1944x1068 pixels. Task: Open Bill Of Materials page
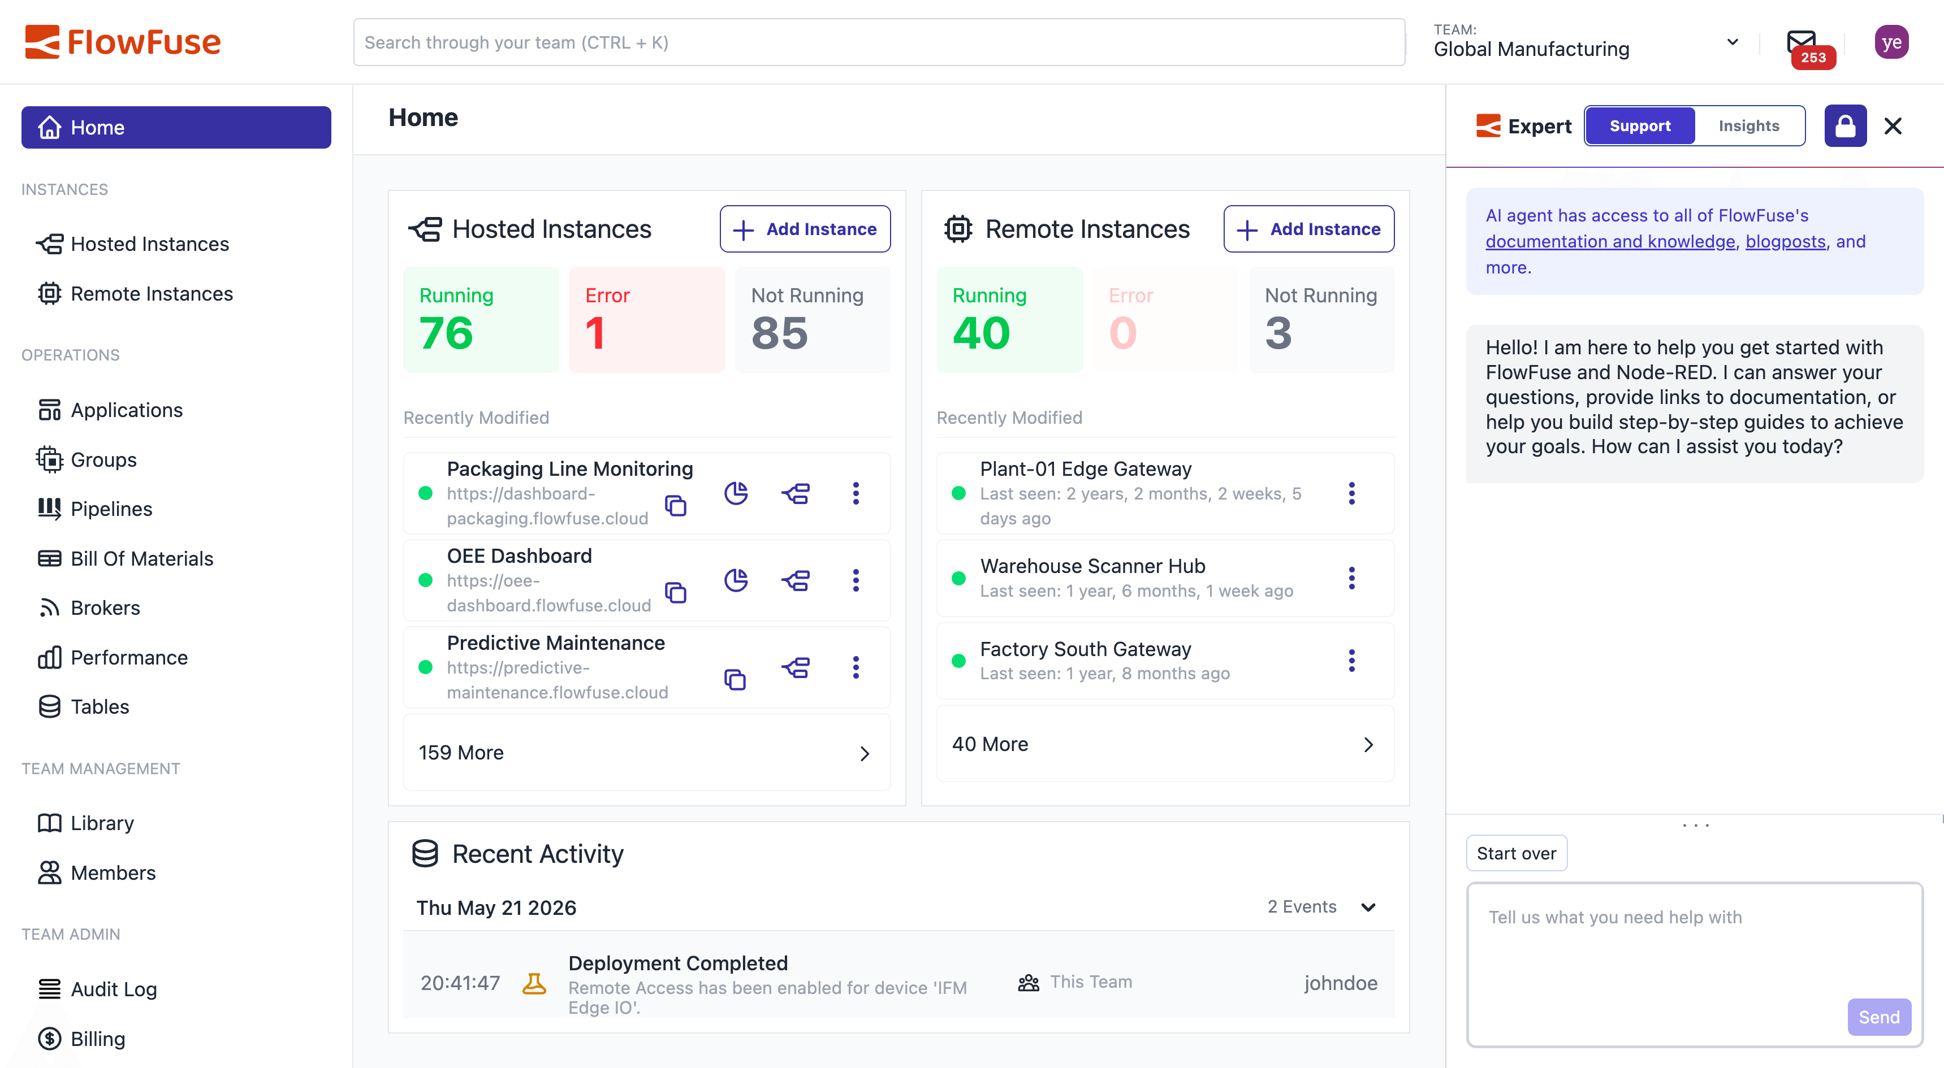click(176, 559)
